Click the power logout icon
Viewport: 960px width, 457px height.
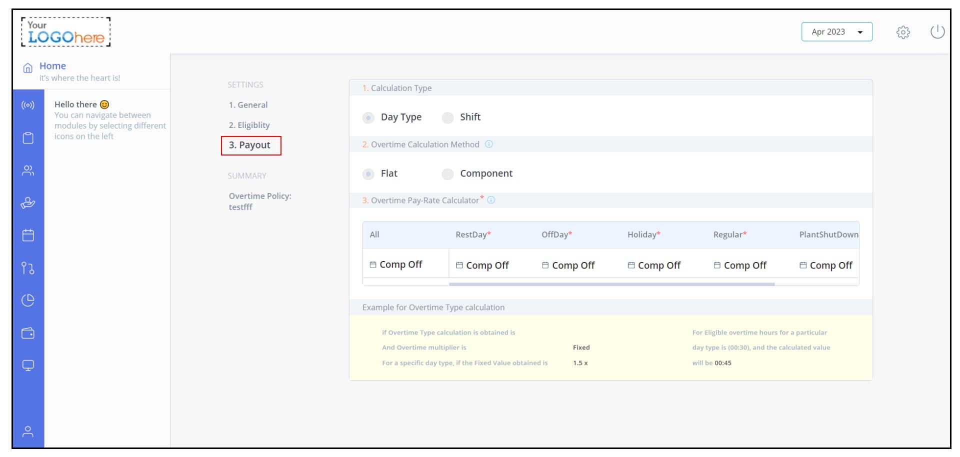coord(937,32)
